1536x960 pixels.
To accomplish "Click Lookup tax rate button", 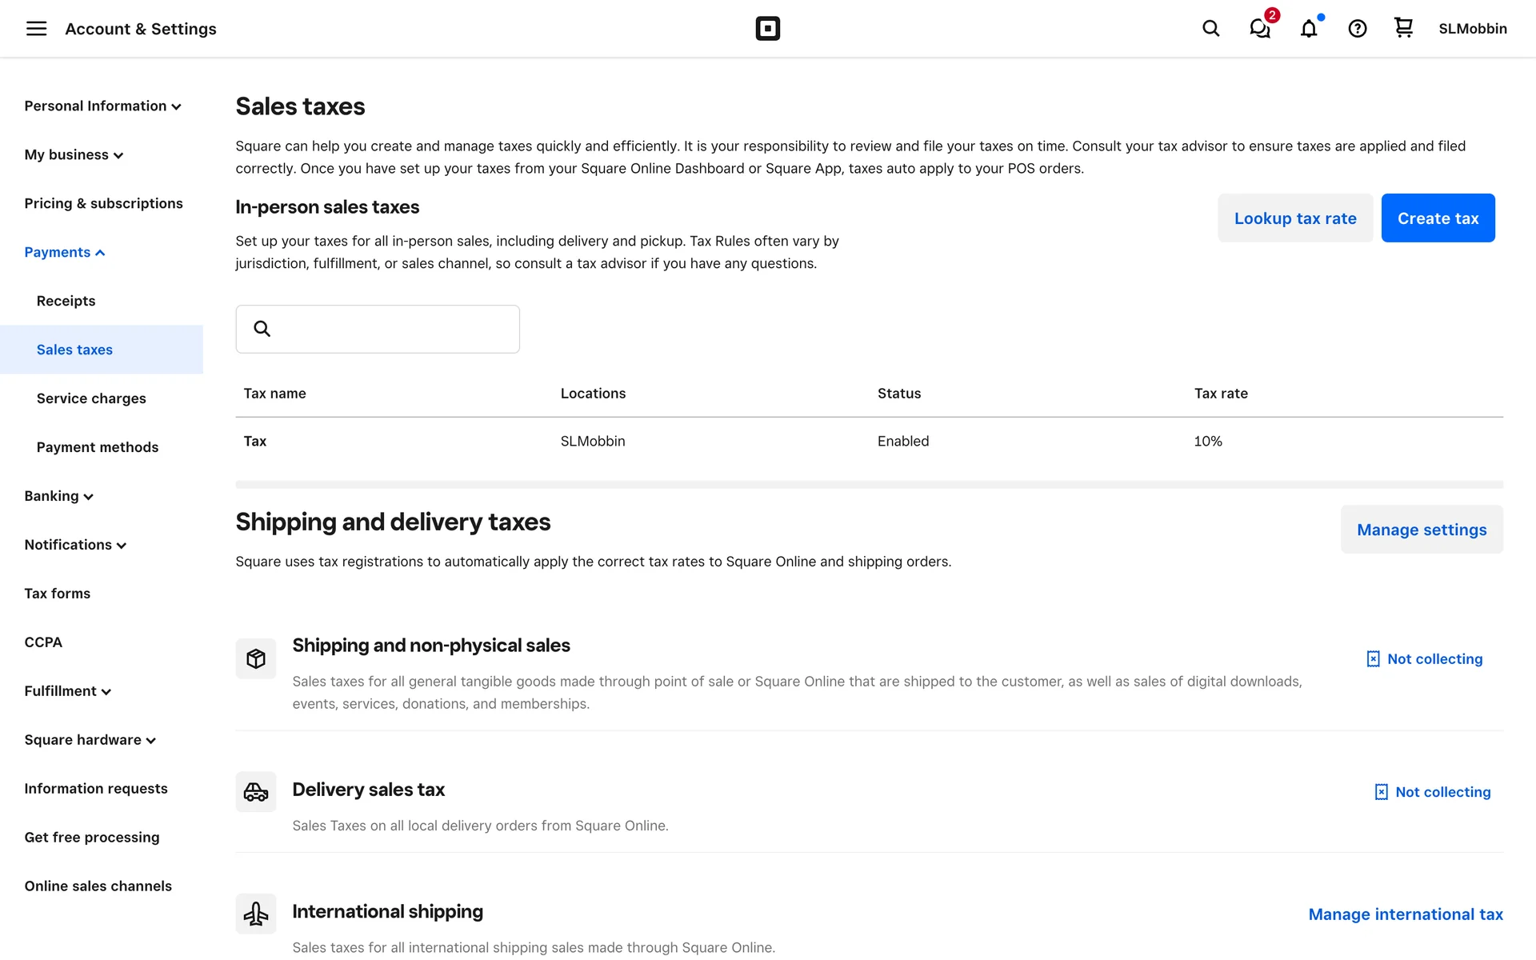I will point(1295,218).
